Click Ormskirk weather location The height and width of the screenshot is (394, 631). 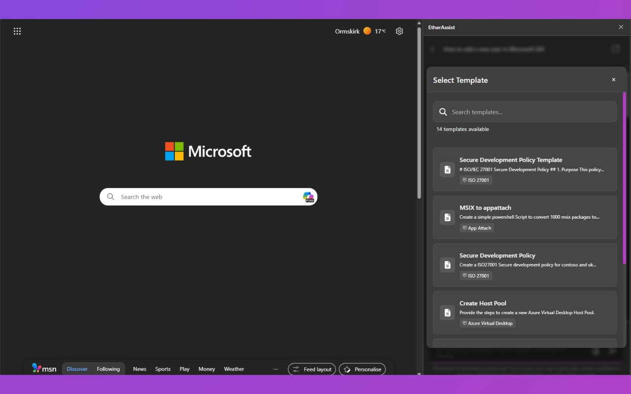348,31
